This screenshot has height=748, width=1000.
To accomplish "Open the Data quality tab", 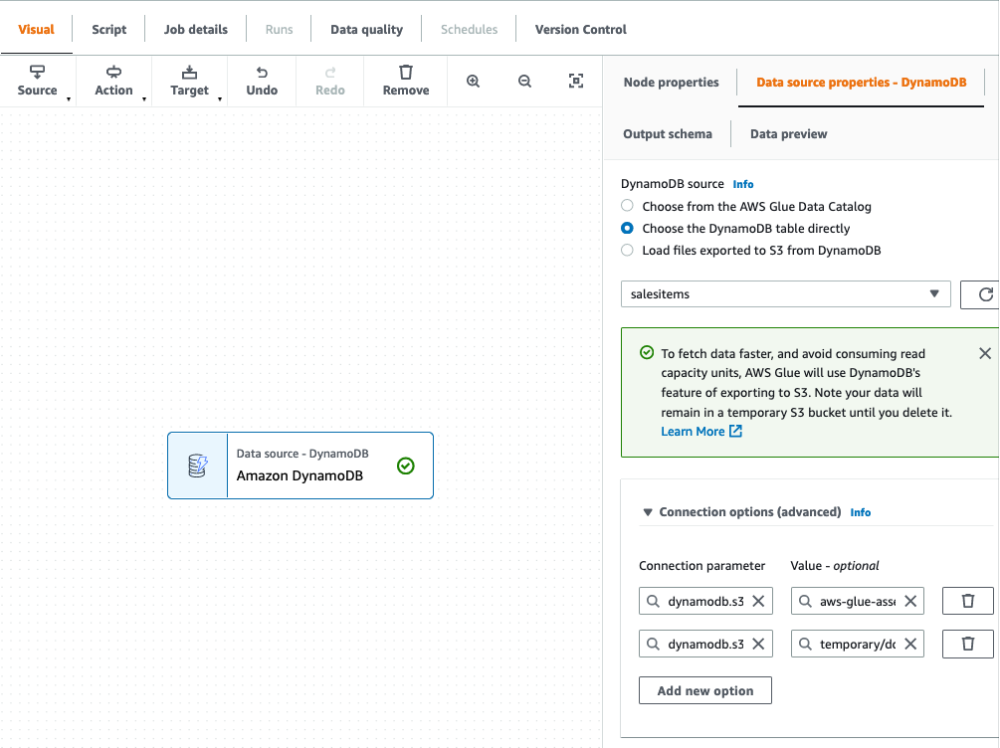I will click(x=367, y=29).
